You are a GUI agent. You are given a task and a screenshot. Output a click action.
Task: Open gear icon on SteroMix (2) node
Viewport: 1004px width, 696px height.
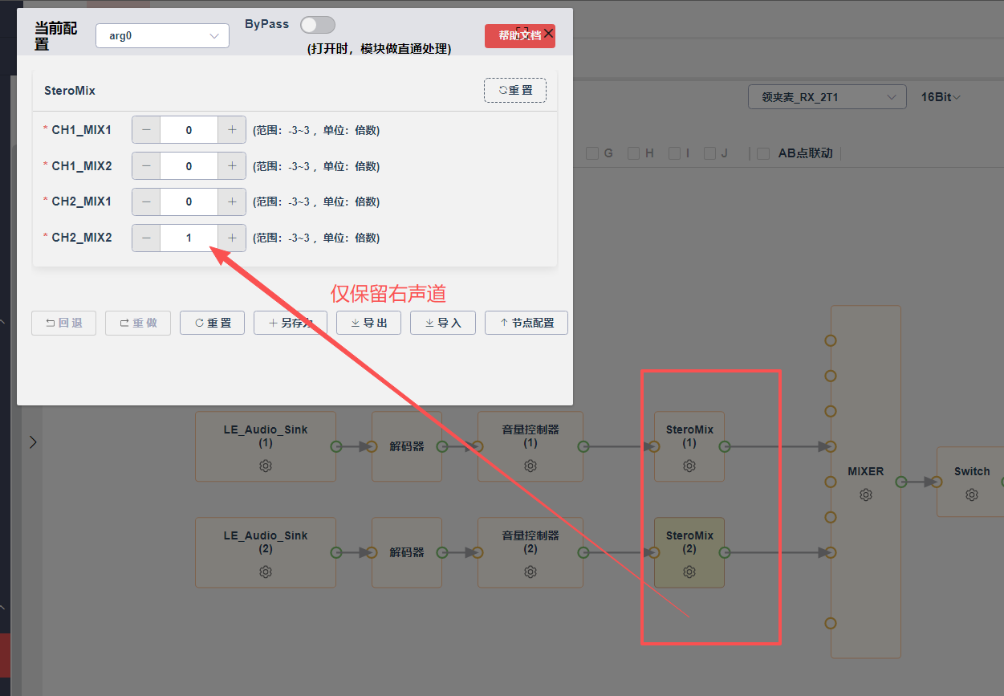coord(689,572)
